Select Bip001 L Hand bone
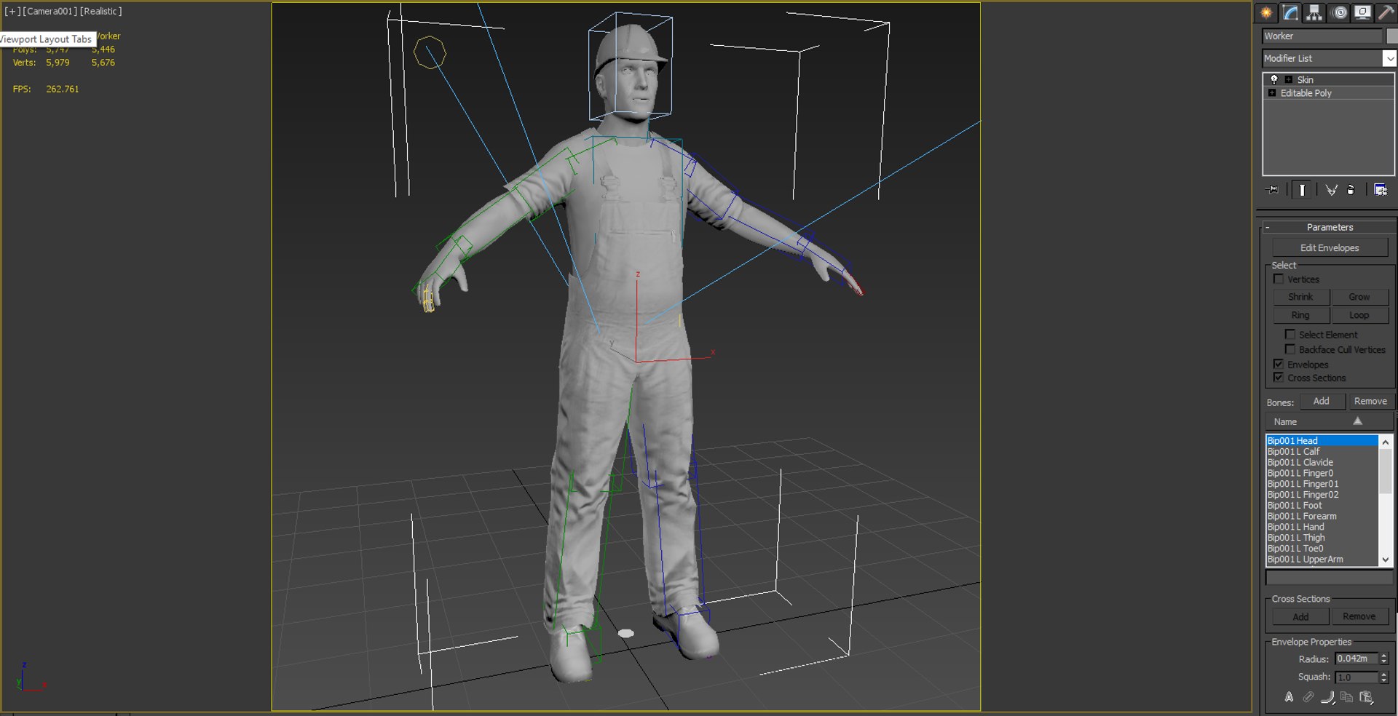This screenshot has width=1398, height=716. click(1322, 527)
